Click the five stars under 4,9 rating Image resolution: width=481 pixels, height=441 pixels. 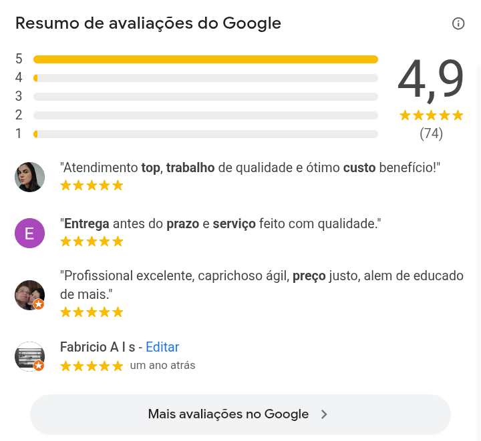(431, 115)
